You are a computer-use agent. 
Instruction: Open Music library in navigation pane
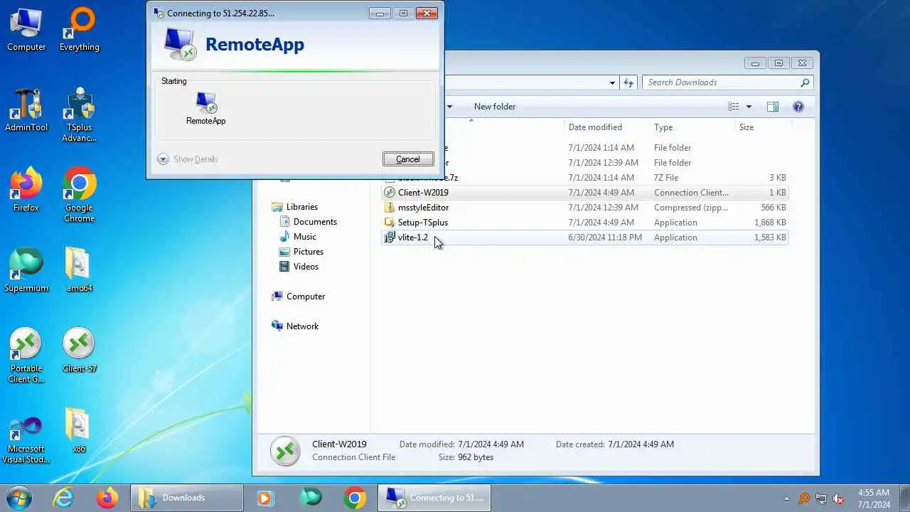click(304, 237)
